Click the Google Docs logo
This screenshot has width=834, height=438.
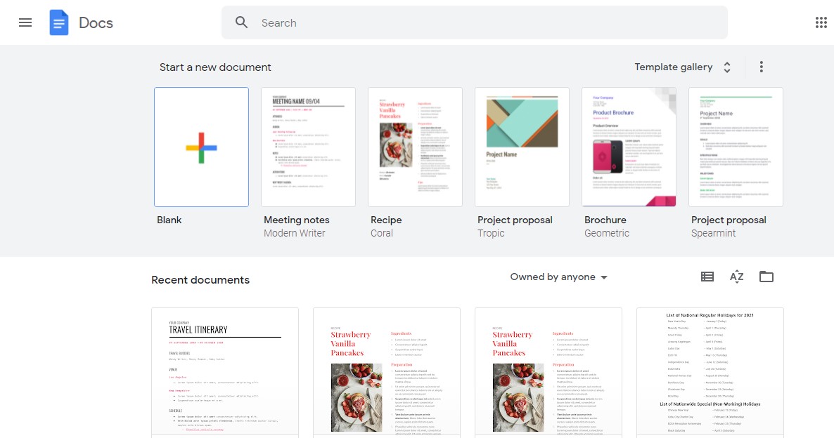tap(60, 22)
